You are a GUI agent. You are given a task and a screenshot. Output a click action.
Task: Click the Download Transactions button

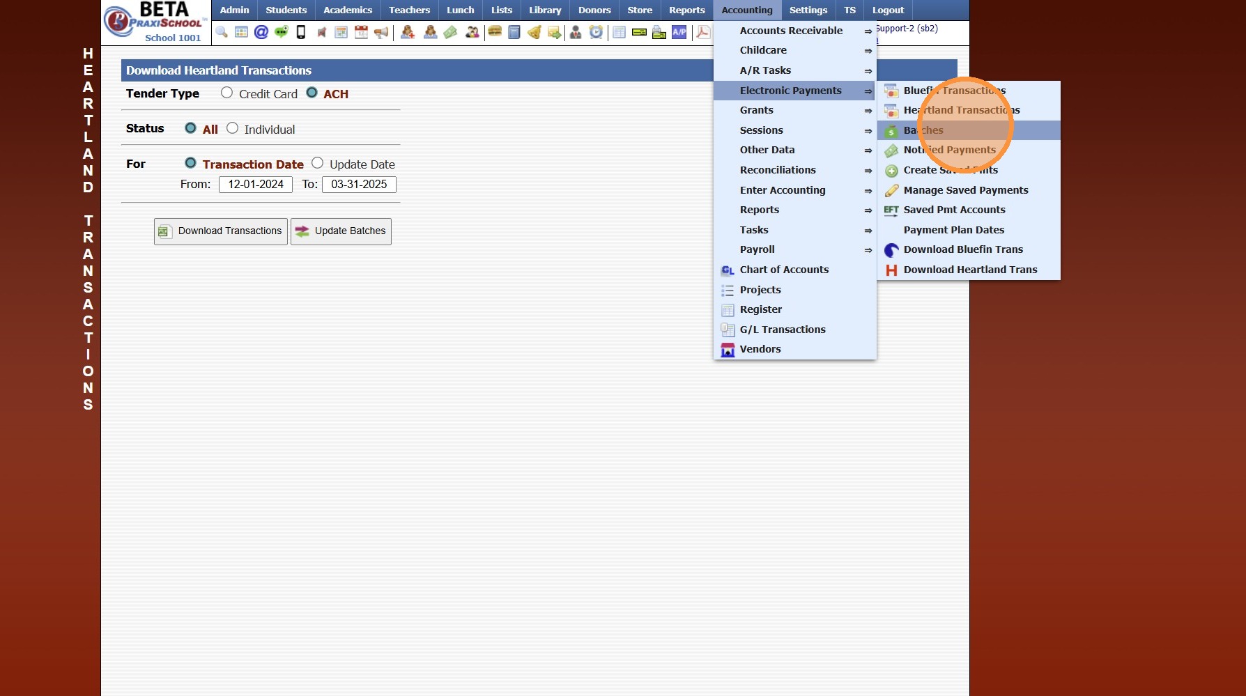pyautogui.click(x=221, y=231)
